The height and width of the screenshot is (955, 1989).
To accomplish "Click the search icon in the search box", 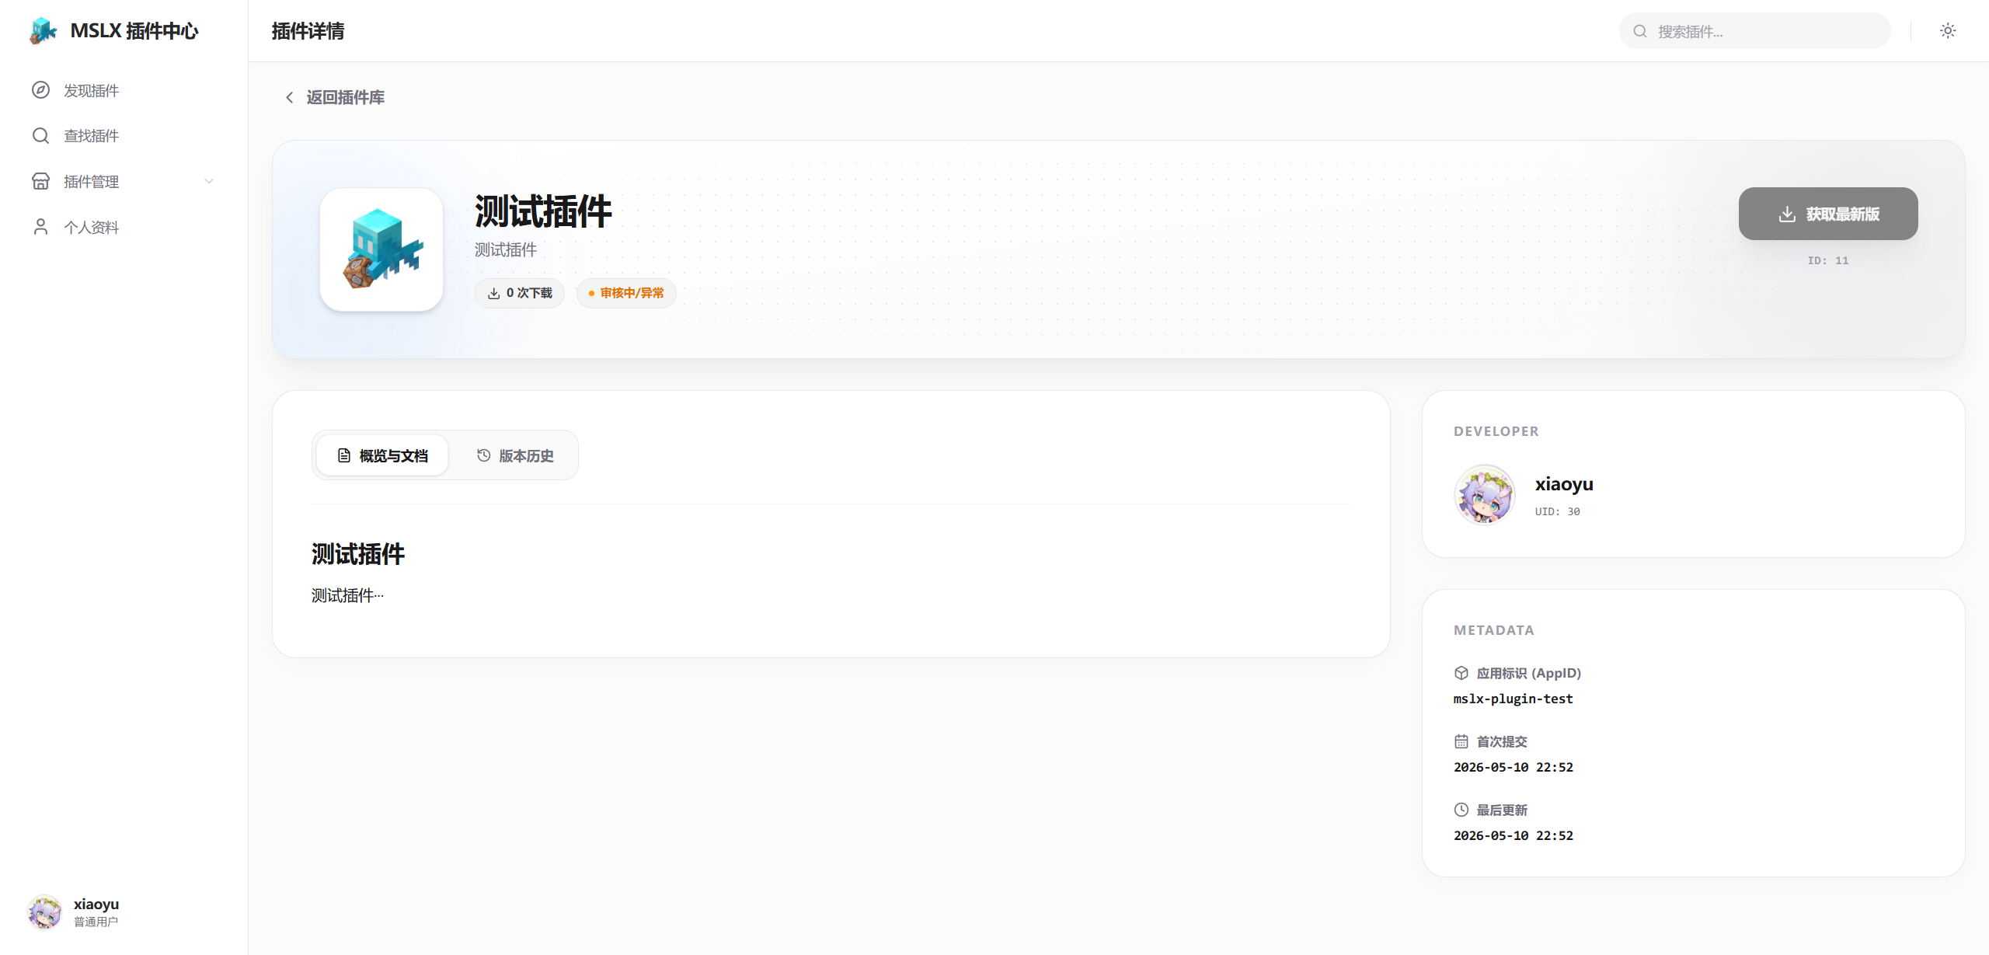I will point(1640,31).
